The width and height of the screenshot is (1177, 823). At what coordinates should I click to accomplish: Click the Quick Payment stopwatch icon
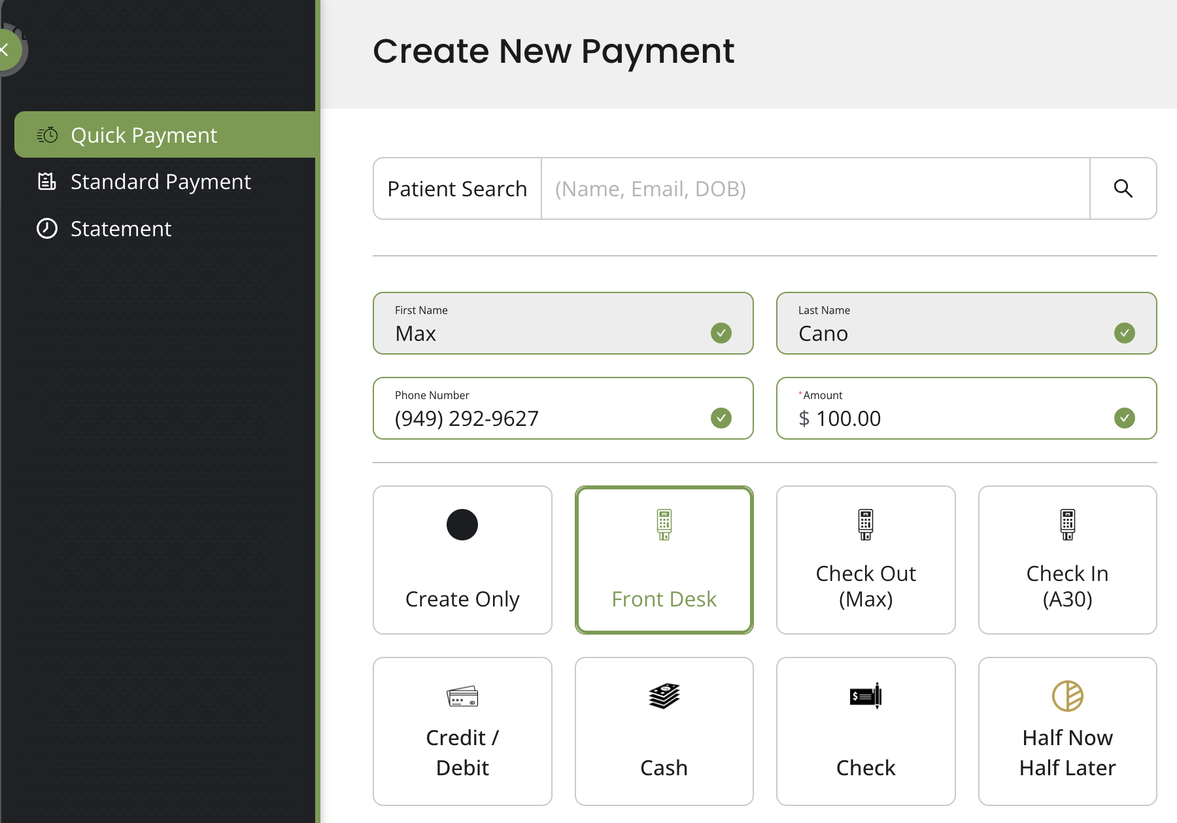point(46,135)
